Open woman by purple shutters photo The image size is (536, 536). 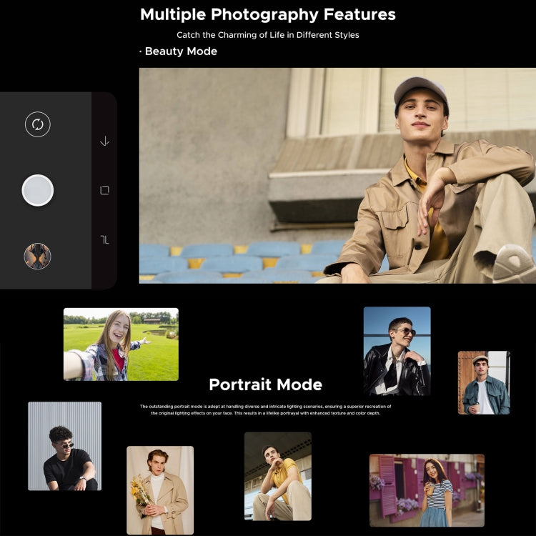pyautogui.click(x=427, y=490)
